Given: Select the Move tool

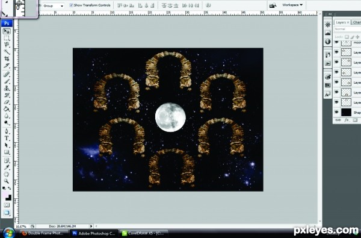Looking at the screenshot, I should pyautogui.click(x=7, y=31).
